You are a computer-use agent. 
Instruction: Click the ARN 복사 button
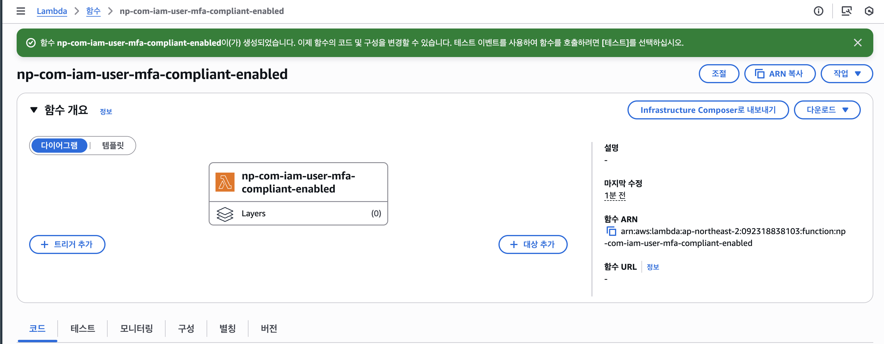coord(780,74)
